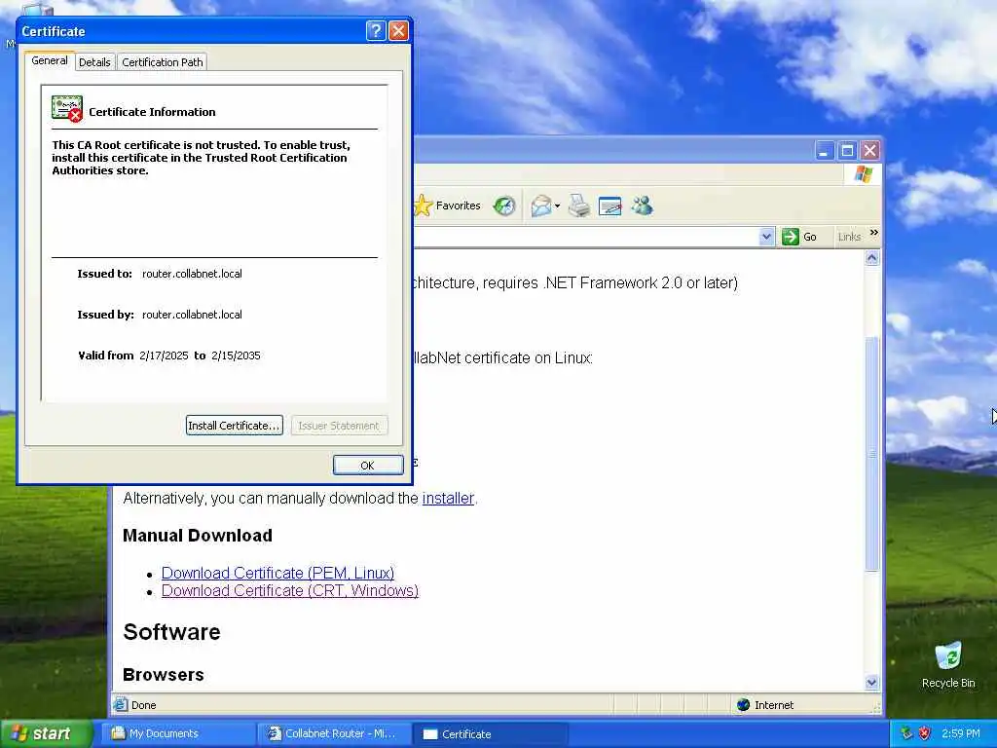Click the Done page icon in status bar
The width and height of the screenshot is (997, 748).
120,705
